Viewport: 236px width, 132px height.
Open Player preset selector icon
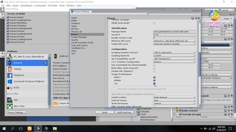click(196, 18)
